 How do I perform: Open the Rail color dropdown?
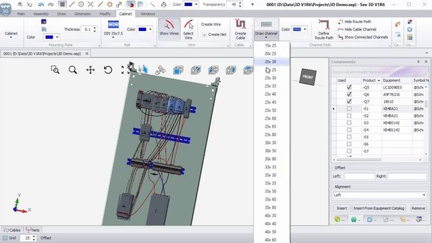151,29
